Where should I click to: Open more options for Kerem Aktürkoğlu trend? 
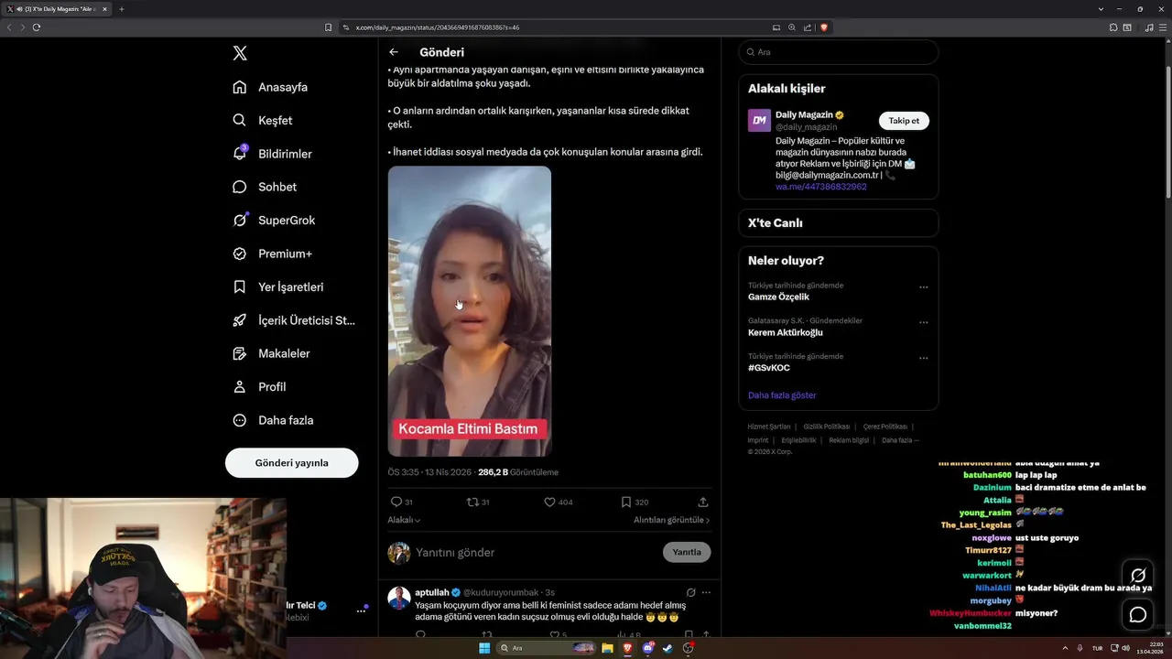(x=923, y=322)
